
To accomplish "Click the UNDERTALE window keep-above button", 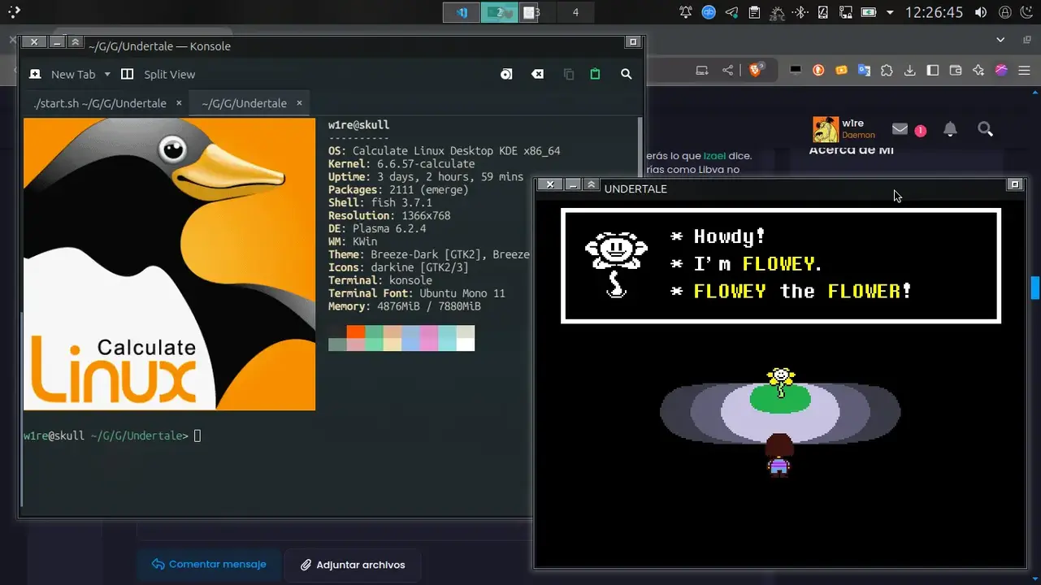I will (592, 184).
